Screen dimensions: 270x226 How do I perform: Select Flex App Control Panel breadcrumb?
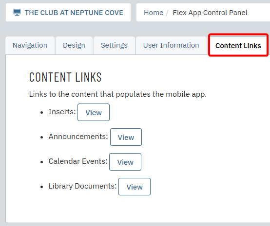[x=210, y=13]
